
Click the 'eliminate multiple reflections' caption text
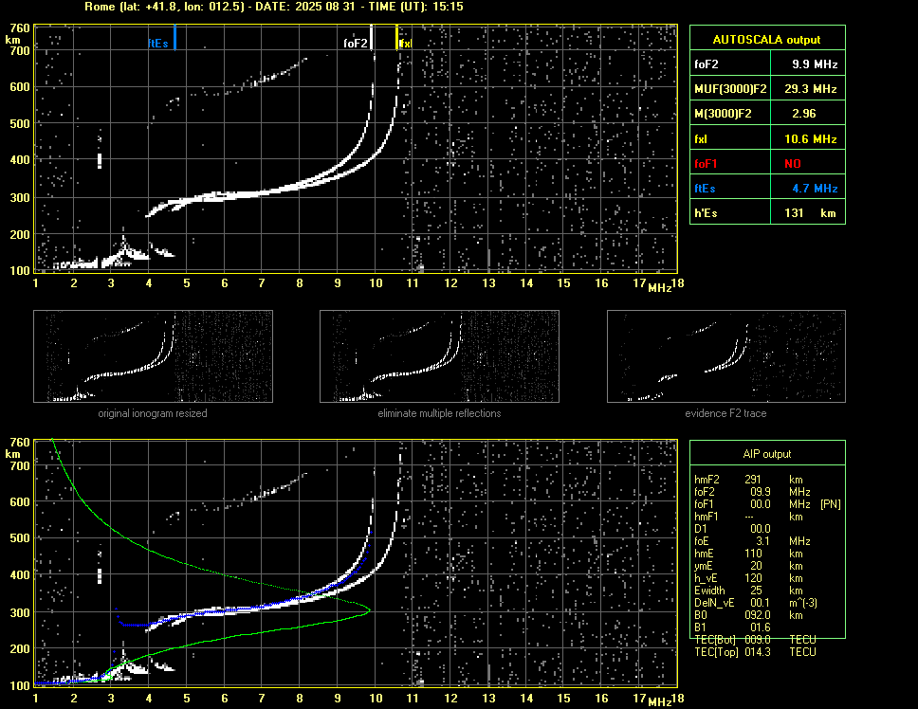(x=439, y=413)
